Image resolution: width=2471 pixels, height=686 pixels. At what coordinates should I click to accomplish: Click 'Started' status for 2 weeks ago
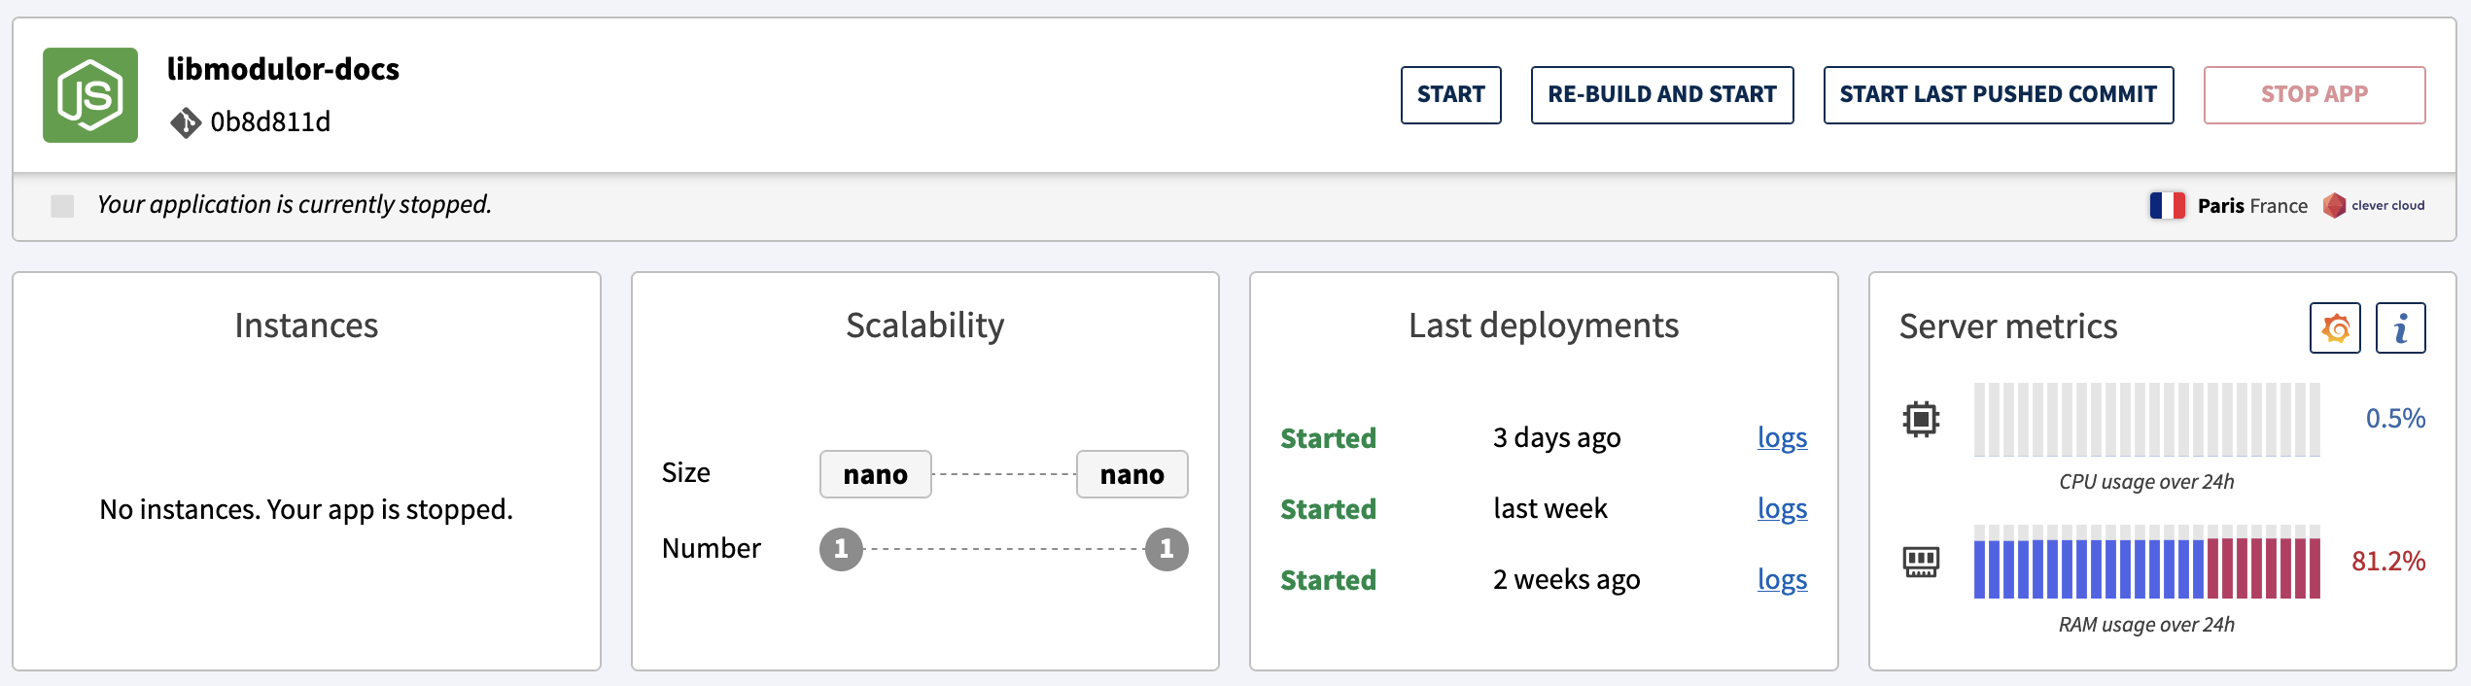(x=1328, y=581)
